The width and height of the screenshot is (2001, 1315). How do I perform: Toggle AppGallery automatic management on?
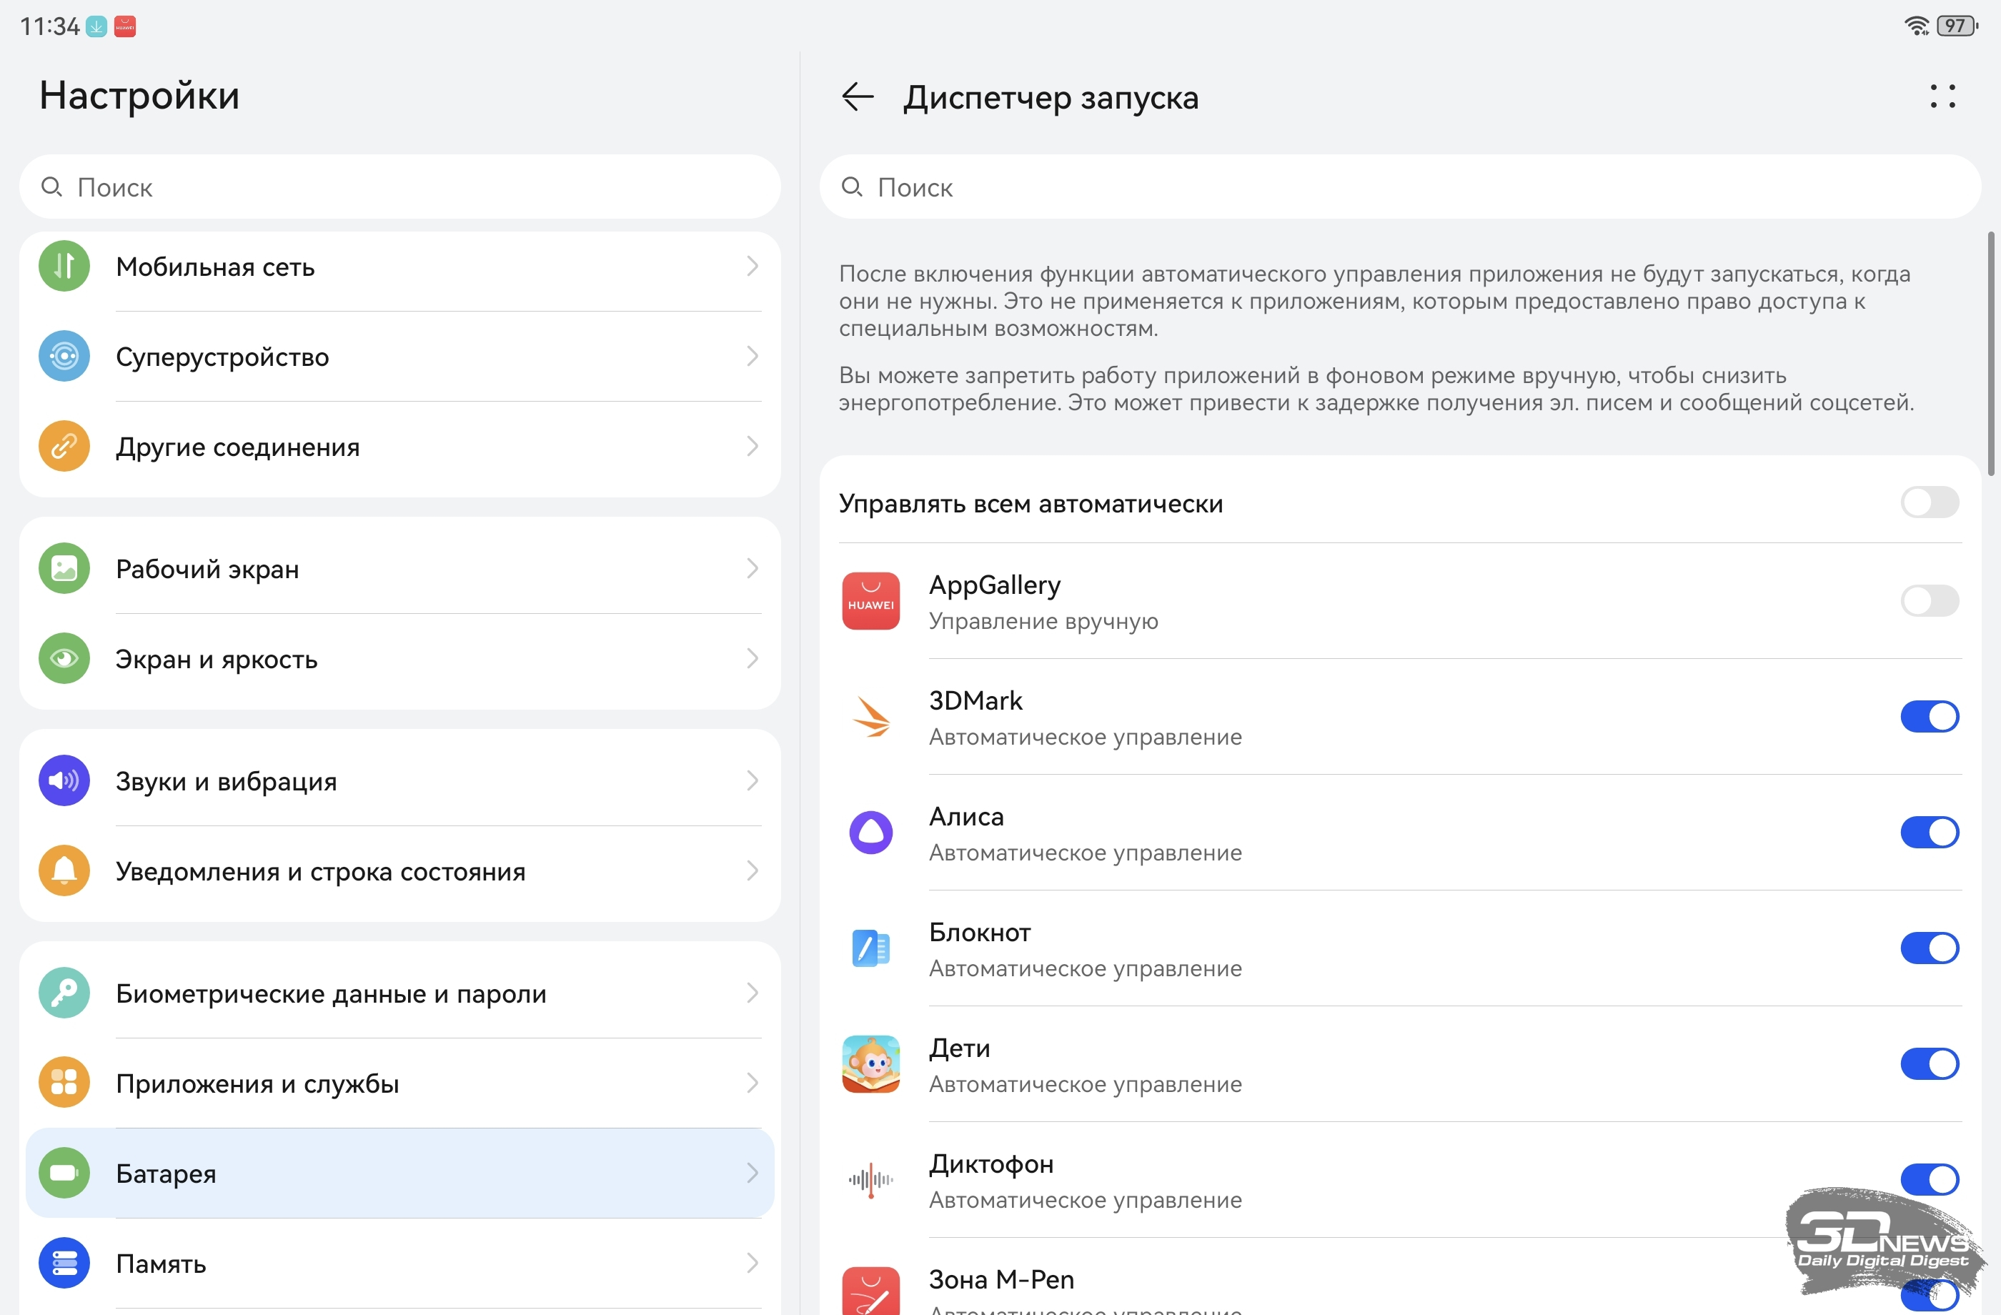point(1929,601)
